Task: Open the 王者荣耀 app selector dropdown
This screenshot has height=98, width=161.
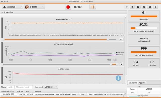Action: coord(34,7)
